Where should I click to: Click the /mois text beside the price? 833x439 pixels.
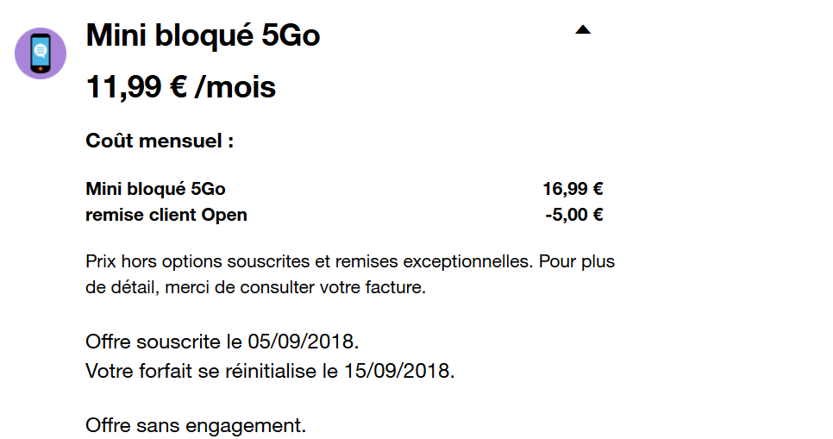click(236, 86)
